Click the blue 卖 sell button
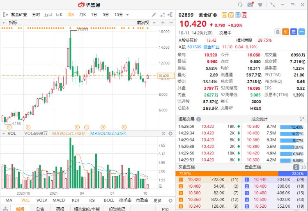Screen dimensions: 308x211 click(294, 32)
